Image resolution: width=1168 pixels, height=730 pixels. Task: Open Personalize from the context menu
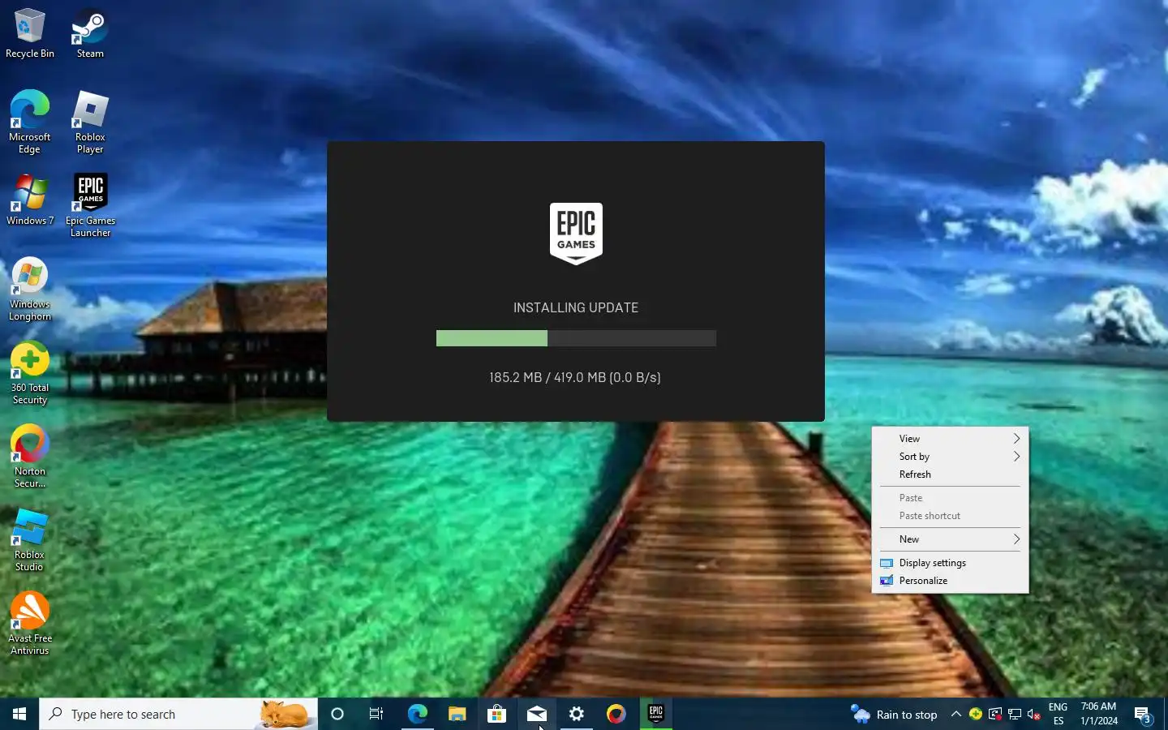(x=950, y=581)
